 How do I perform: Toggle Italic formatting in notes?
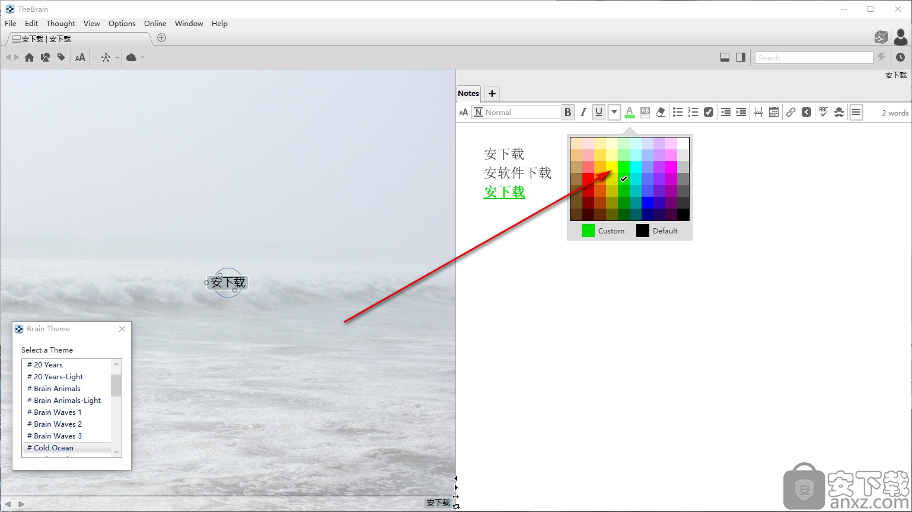click(x=583, y=112)
